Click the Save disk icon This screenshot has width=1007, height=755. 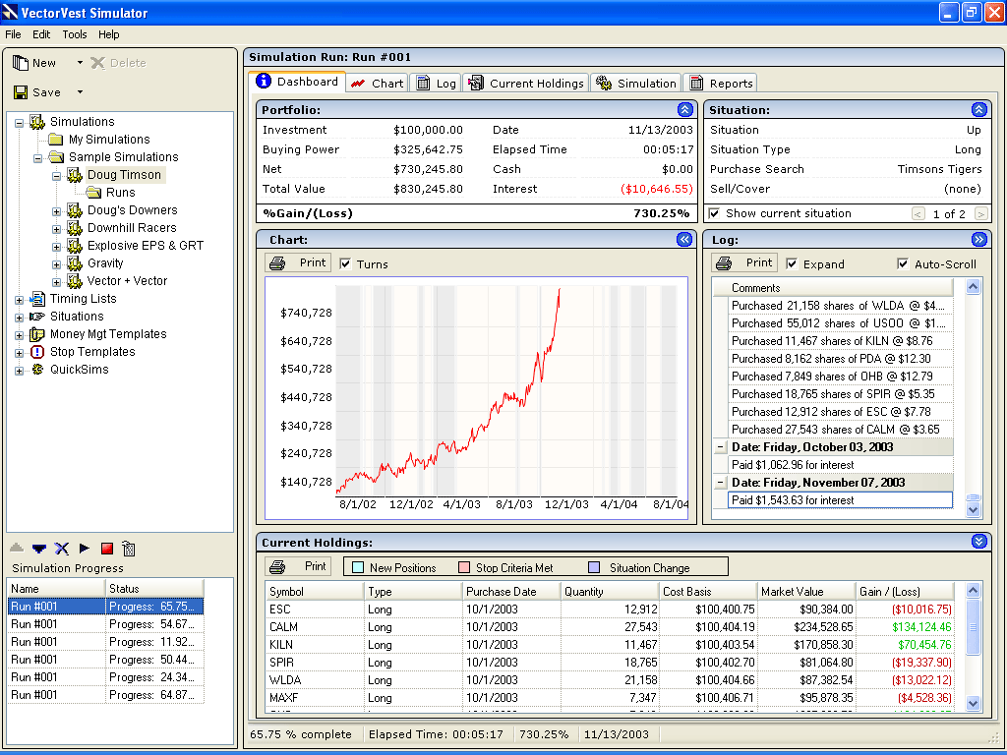point(21,92)
